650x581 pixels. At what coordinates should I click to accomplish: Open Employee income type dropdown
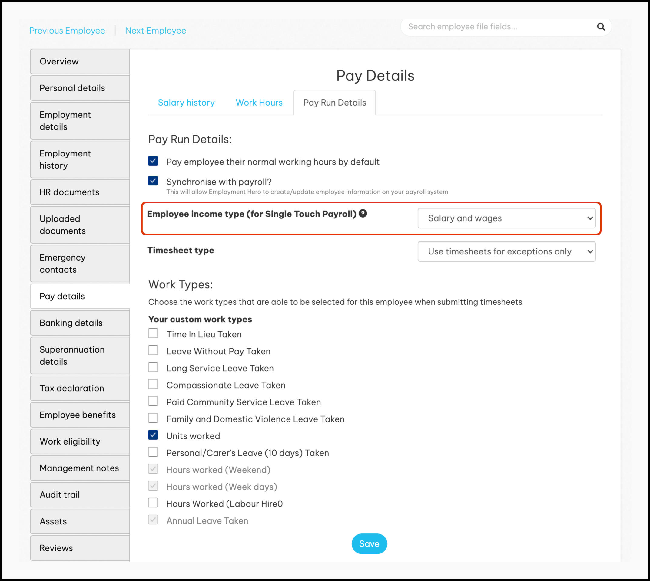pos(506,218)
